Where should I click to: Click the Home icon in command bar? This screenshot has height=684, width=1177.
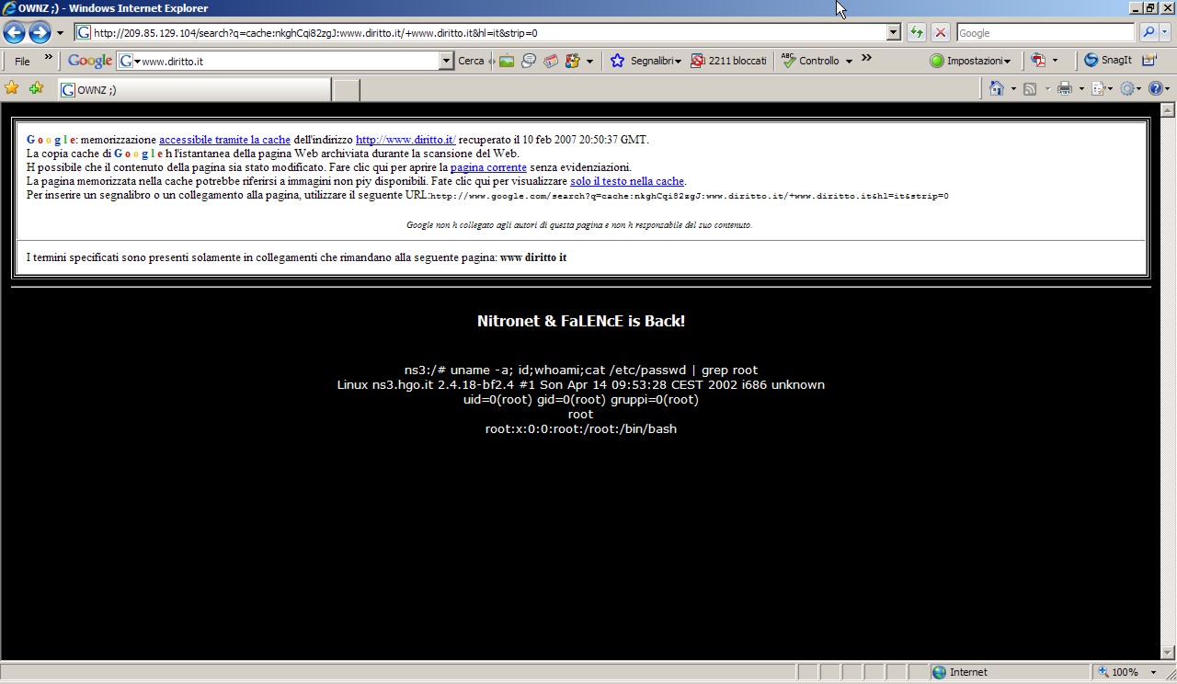996,88
